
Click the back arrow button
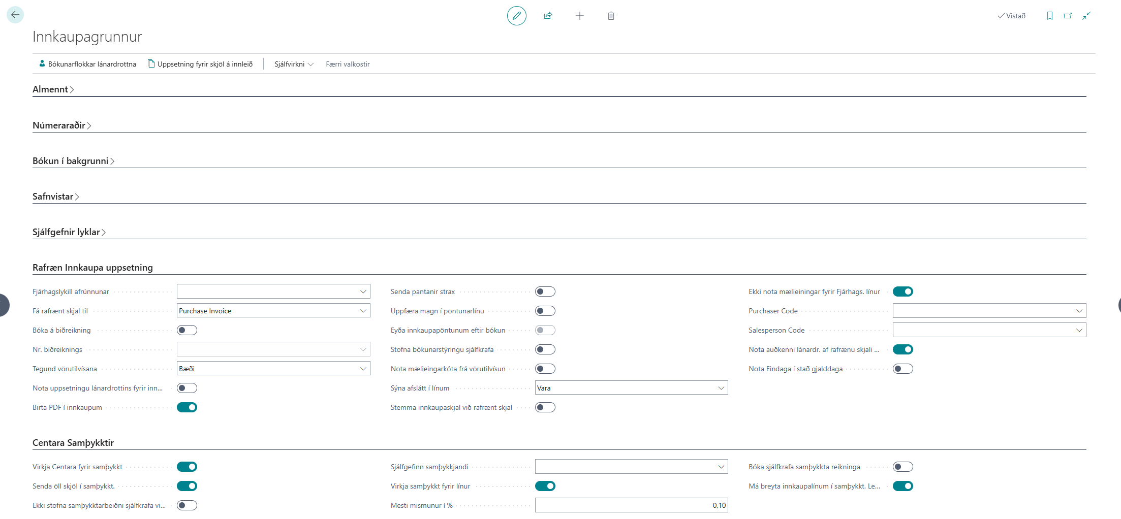pyautogui.click(x=15, y=15)
